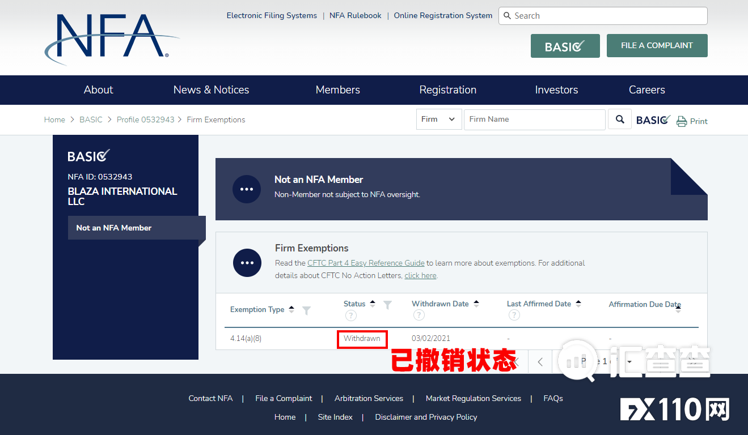Open the Site Index footer link
The image size is (748, 435).
tap(335, 417)
